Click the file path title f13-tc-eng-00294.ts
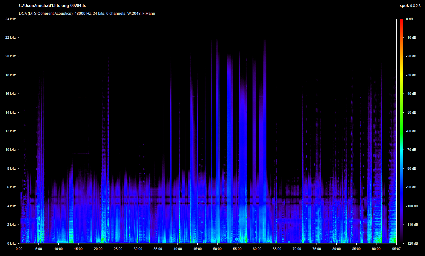 52,6
